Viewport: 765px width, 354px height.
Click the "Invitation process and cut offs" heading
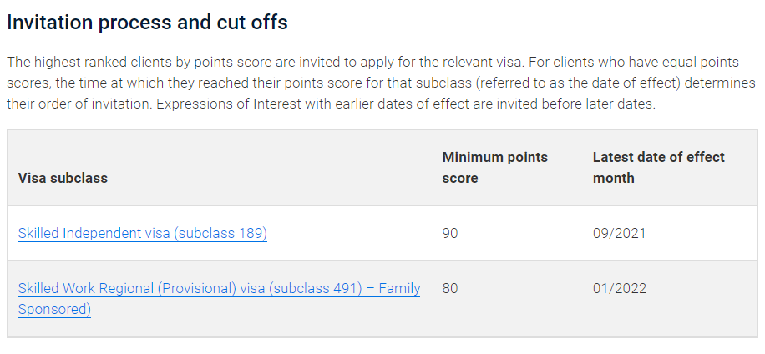click(147, 23)
